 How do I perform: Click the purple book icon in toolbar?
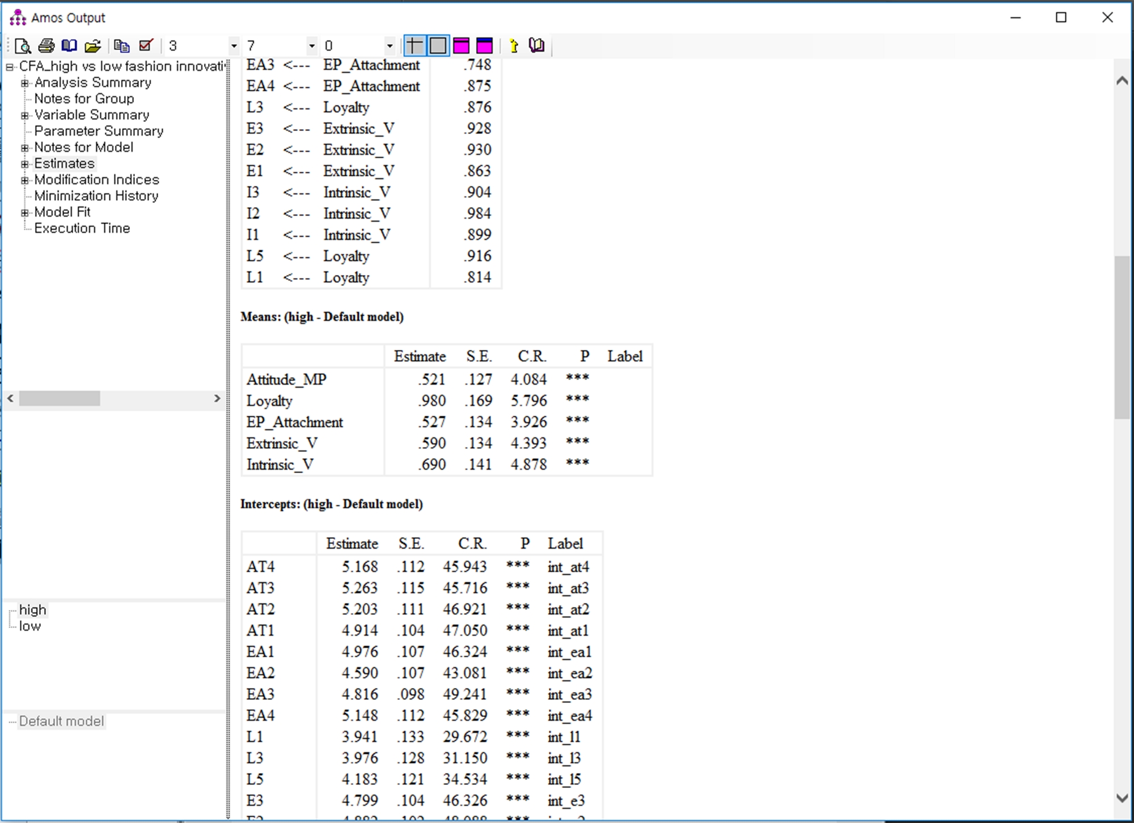click(x=536, y=46)
